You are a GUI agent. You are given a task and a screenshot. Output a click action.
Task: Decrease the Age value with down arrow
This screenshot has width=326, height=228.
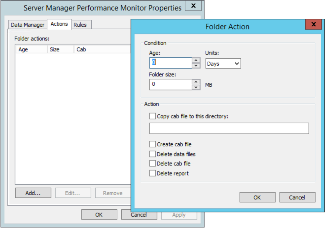[196, 66]
